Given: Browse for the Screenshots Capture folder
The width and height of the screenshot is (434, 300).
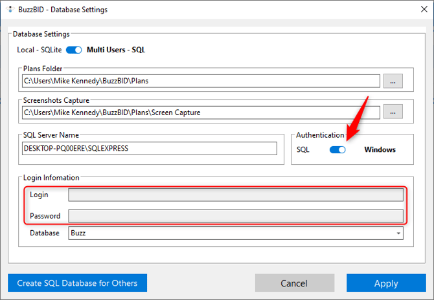Looking at the screenshot, I should click(393, 112).
